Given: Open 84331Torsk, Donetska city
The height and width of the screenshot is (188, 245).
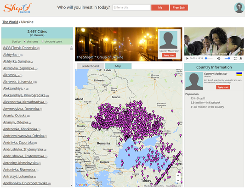Looking at the screenshot, I should click(22, 48).
